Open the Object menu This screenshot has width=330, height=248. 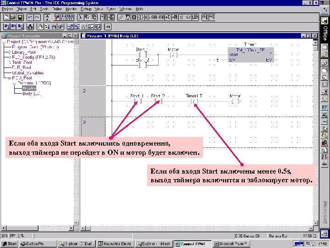(22, 9)
